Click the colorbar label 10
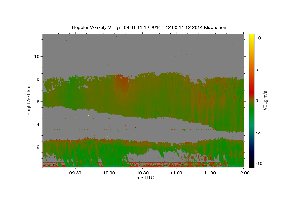The width and height of the screenshot is (302, 201). pyautogui.click(x=258, y=38)
